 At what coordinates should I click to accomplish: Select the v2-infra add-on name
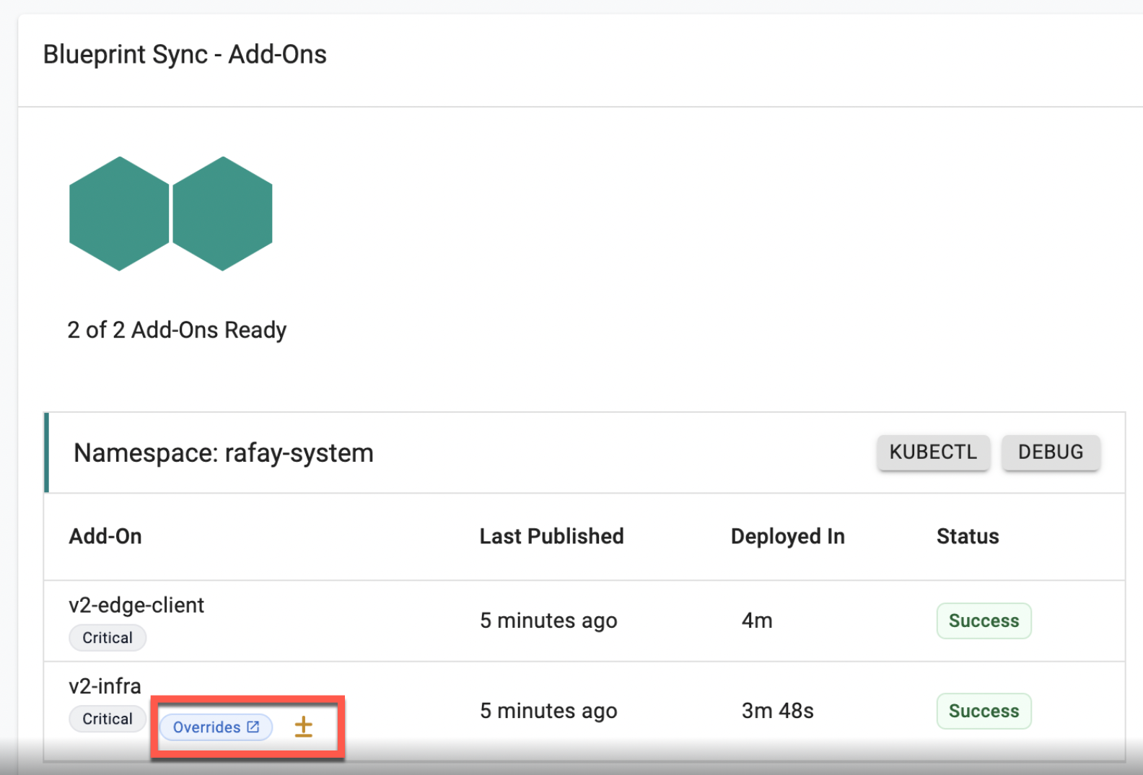(105, 686)
